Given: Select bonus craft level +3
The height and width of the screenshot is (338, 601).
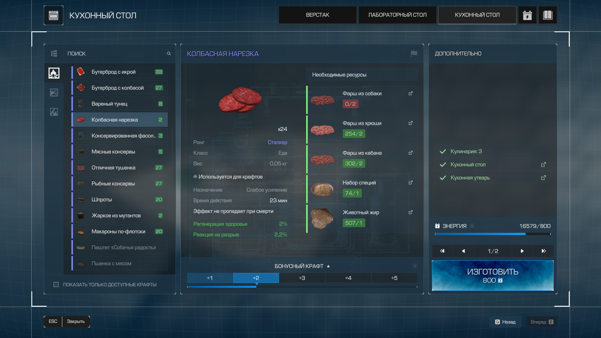Looking at the screenshot, I should pyautogui.click(x=302, y=278).
